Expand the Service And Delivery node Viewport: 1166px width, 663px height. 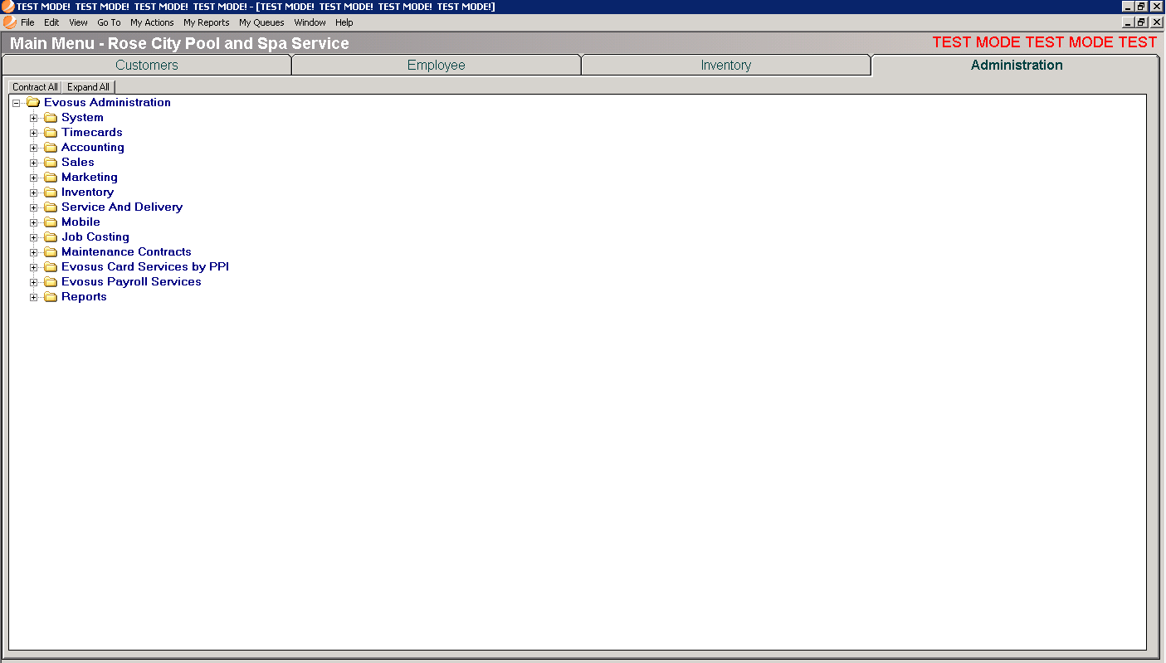(34, 207)
